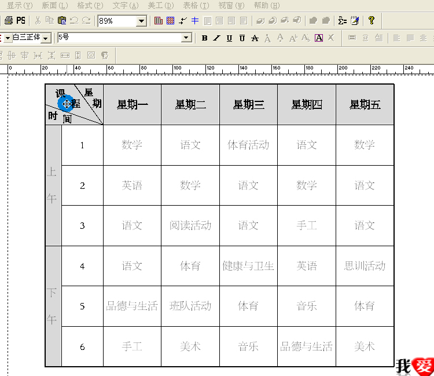Click the first send-layer order icon
This screenshot has width=434, height=376.
(260, 20)
